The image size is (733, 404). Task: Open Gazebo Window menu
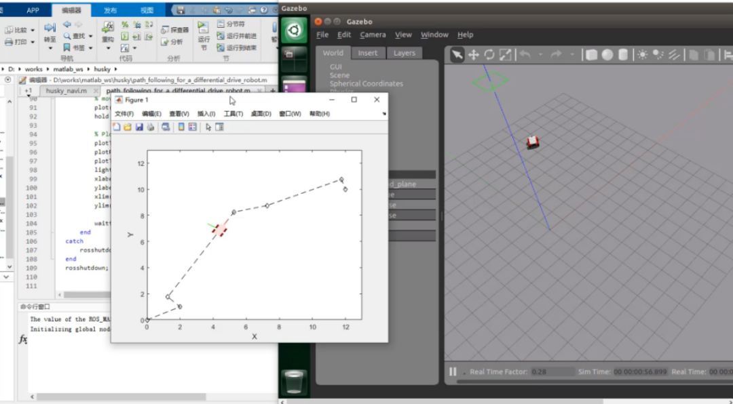point(434,35)
